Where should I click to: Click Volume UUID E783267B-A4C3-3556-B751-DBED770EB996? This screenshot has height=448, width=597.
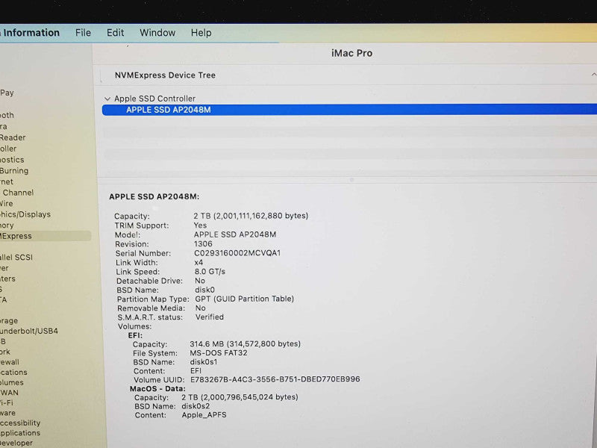(275, 379)
